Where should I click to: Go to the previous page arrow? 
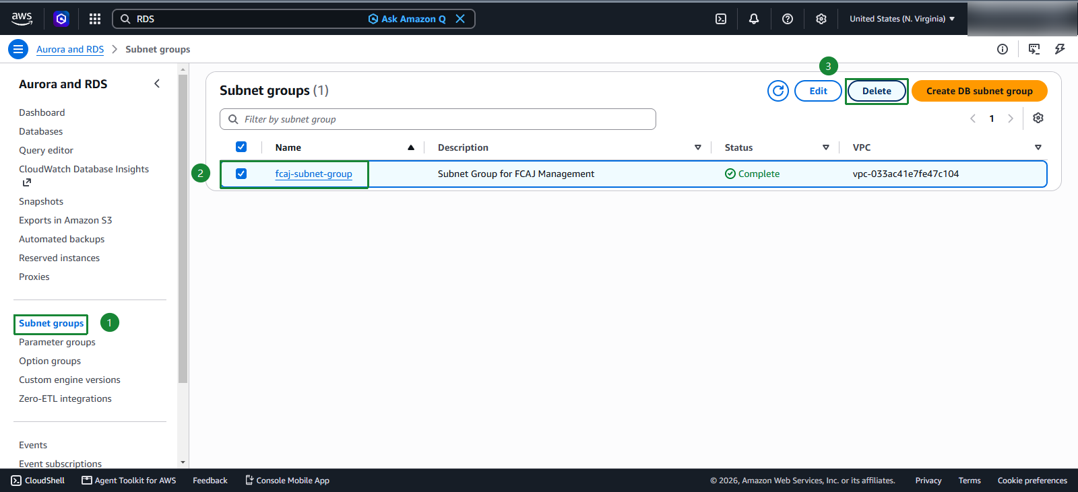pyautogui.click(x=973, y=118)
